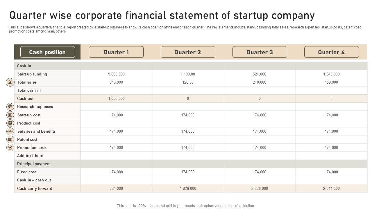The width and height of the screenshot is (372, 209).
Task: Click the Principal payment section row
Action: tap(34, 164)
